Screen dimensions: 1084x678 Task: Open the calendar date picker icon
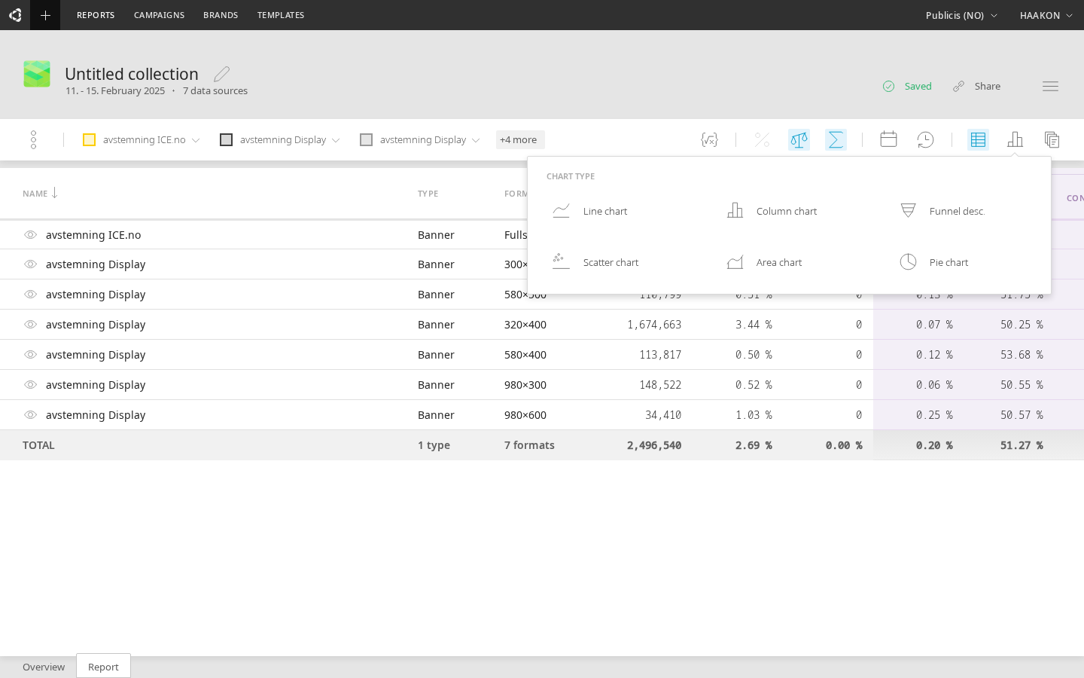pos(888,139)
